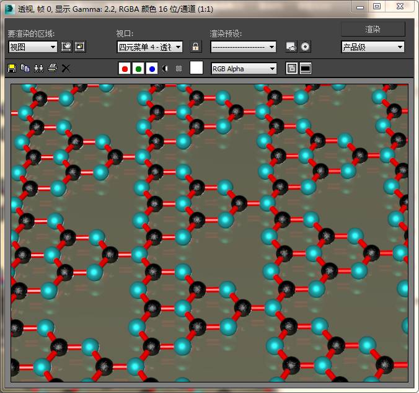This screenshot has height=393, width=419.
Task: Click the Edit Region icon
Action: coord(66,46)
